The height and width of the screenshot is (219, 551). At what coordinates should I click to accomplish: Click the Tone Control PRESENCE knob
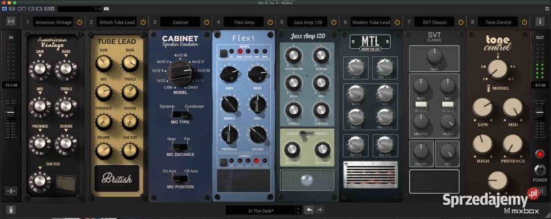[x=513, y=144]
